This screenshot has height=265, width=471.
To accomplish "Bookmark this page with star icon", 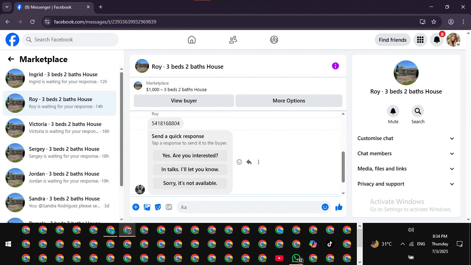I will point(434,22).
